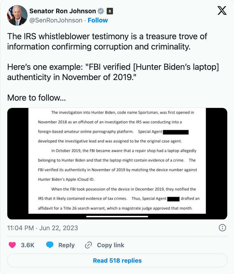Follow Senator Ron Johnson's account
This screenshot has width=234, height=274.
[98, 21]
